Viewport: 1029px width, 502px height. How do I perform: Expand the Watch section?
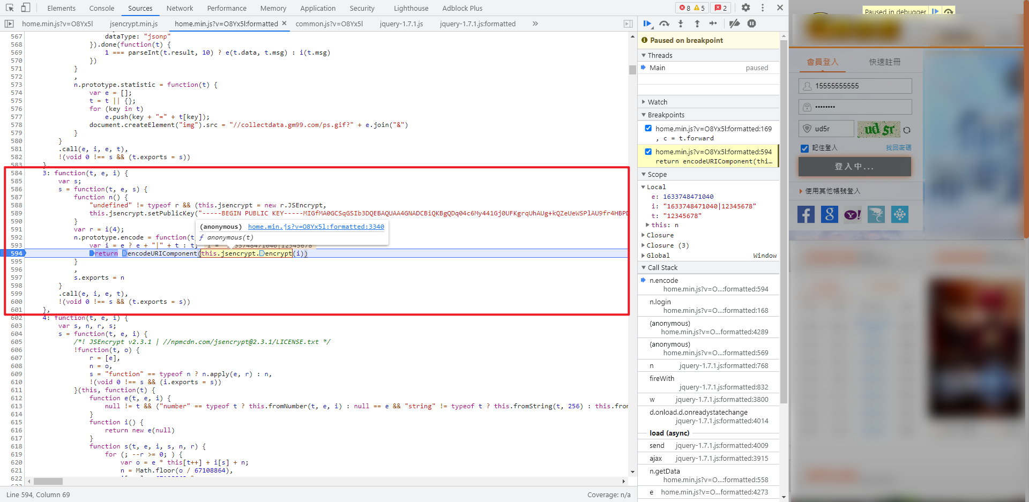pos(658,102)
